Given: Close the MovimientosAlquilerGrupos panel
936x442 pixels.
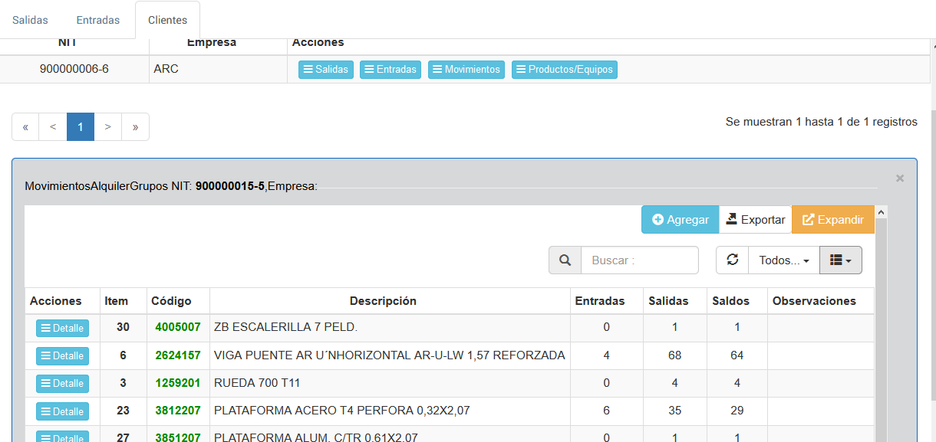Looking at the screenshot, I should click(x=900, y=178).
